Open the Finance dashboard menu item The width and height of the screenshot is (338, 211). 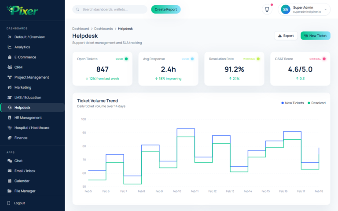click(21, 138)
